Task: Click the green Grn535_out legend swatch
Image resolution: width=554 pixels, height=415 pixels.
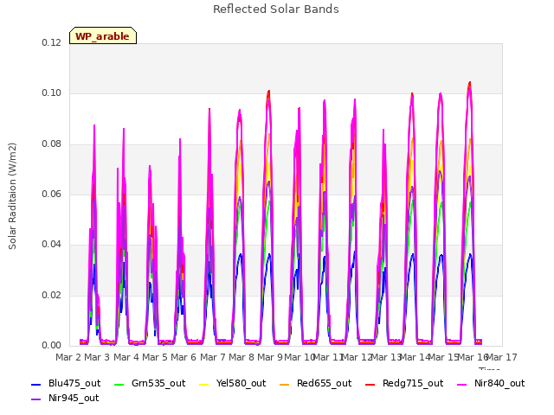Action: click(x=119, y=384)
